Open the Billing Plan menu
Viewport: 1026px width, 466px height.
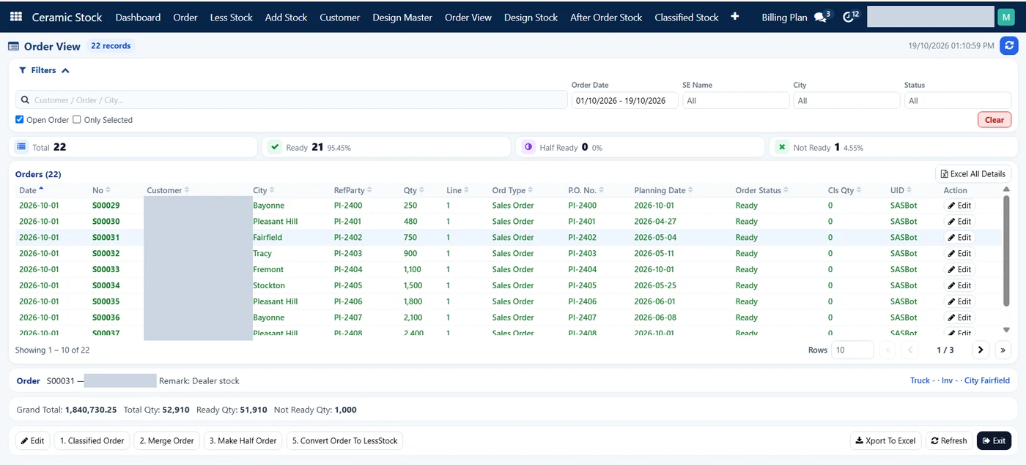pos(784,17)
